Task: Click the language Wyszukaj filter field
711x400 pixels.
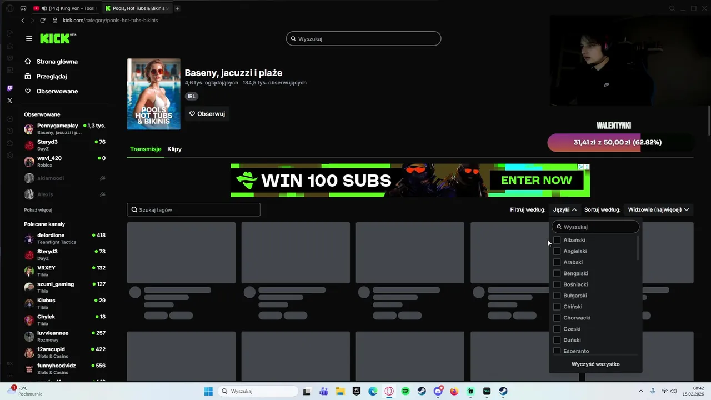Action: pyautogui.click(x=595, y=227)
